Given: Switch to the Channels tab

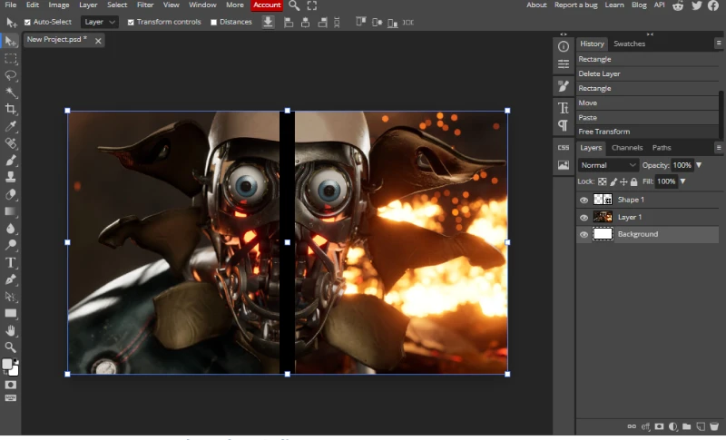Looking at the screenshot, I should [x=627, y=148].
